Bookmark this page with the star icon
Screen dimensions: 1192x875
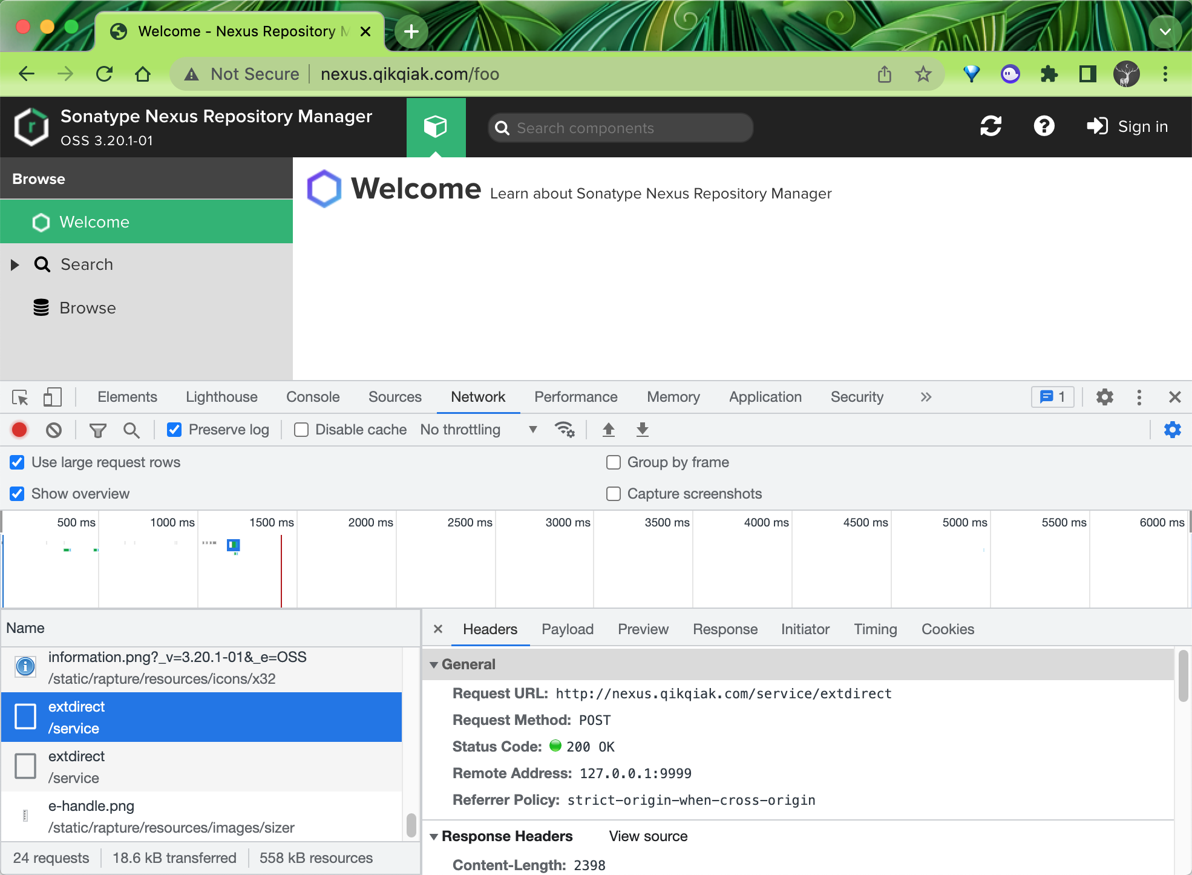[923, 74]
